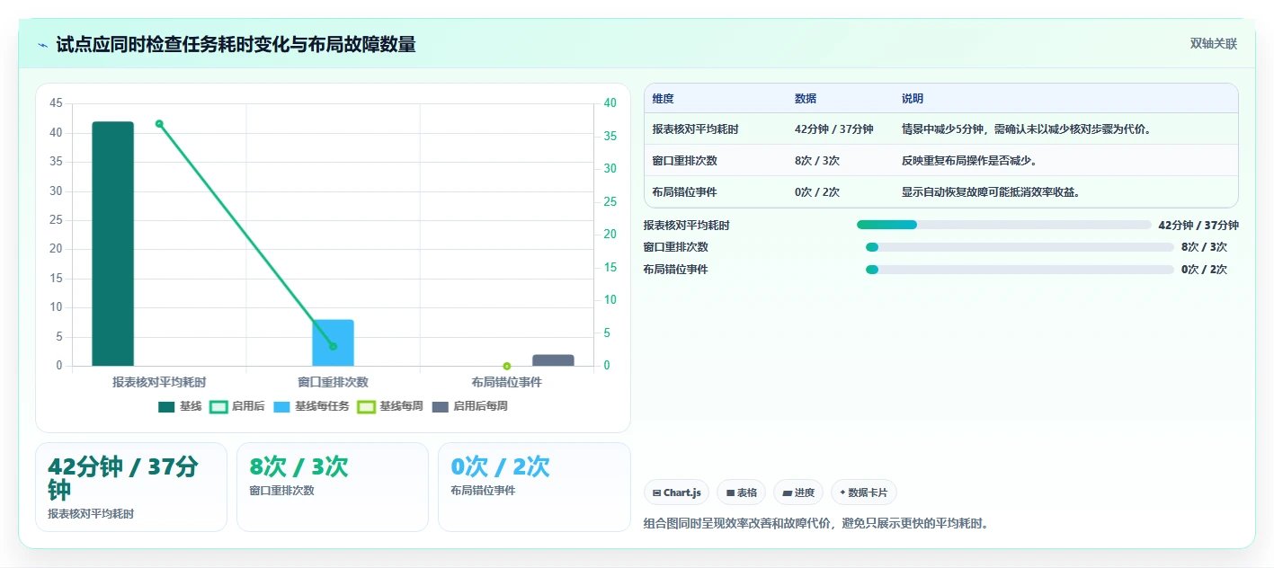The height and width of the screenshot is (568, 1274).
Task: Open the 42分钟 / 37分钟 data card
Action: coord(131,487)
